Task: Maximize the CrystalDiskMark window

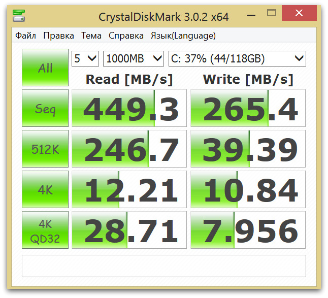Action: 272,13
